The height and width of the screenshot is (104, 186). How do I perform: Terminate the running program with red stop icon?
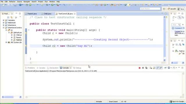139,68
